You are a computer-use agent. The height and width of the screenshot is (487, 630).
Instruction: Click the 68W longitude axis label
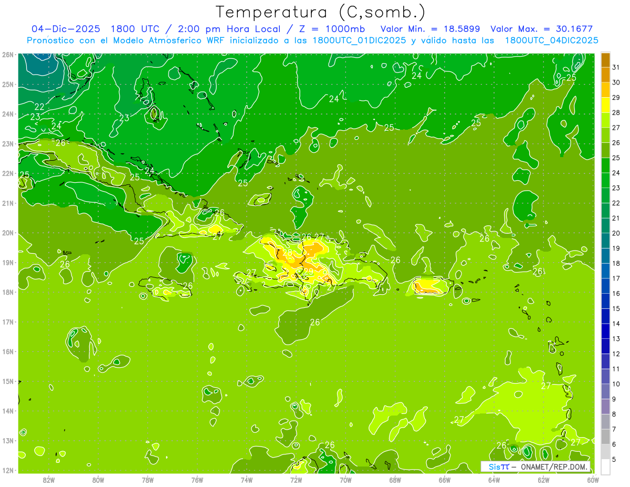[x=395, y=480]
